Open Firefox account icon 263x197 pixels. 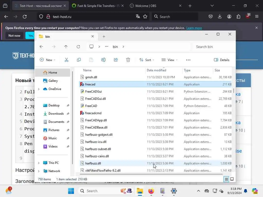pos(229,17)
